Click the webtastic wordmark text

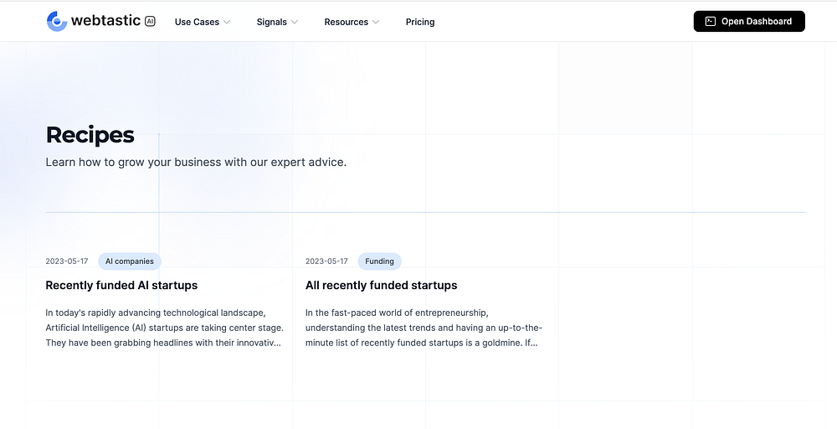coord(105,22)
